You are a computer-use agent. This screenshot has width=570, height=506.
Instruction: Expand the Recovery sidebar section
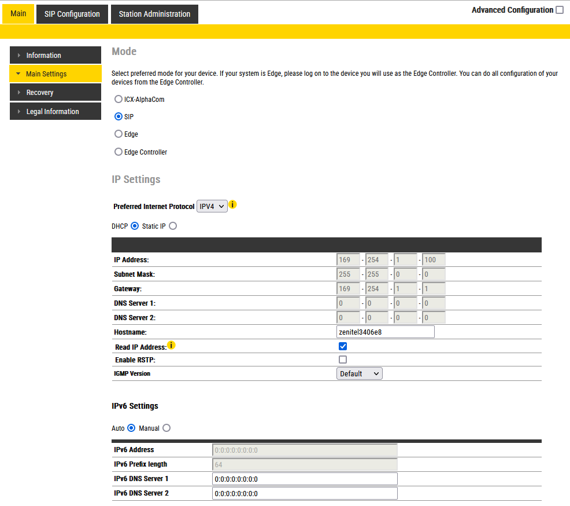click(55, 93)
